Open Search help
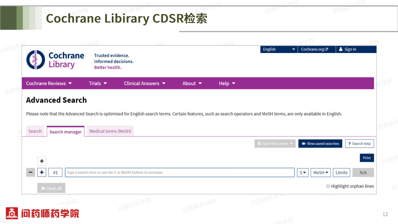This screenshot has height=224, width=398. (360, 144)
